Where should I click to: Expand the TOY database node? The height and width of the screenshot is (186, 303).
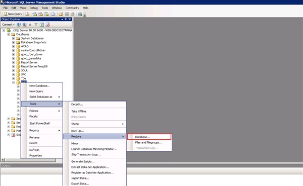13,78
